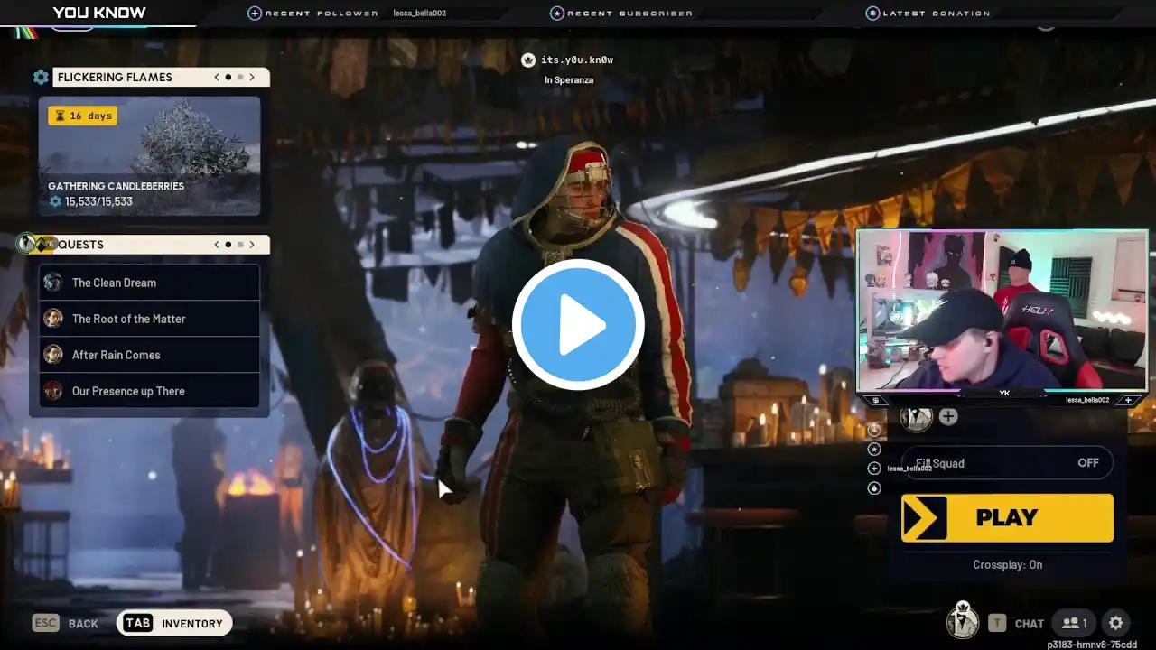Click the 15,533/15,533 progress counter

pos(98,201)
